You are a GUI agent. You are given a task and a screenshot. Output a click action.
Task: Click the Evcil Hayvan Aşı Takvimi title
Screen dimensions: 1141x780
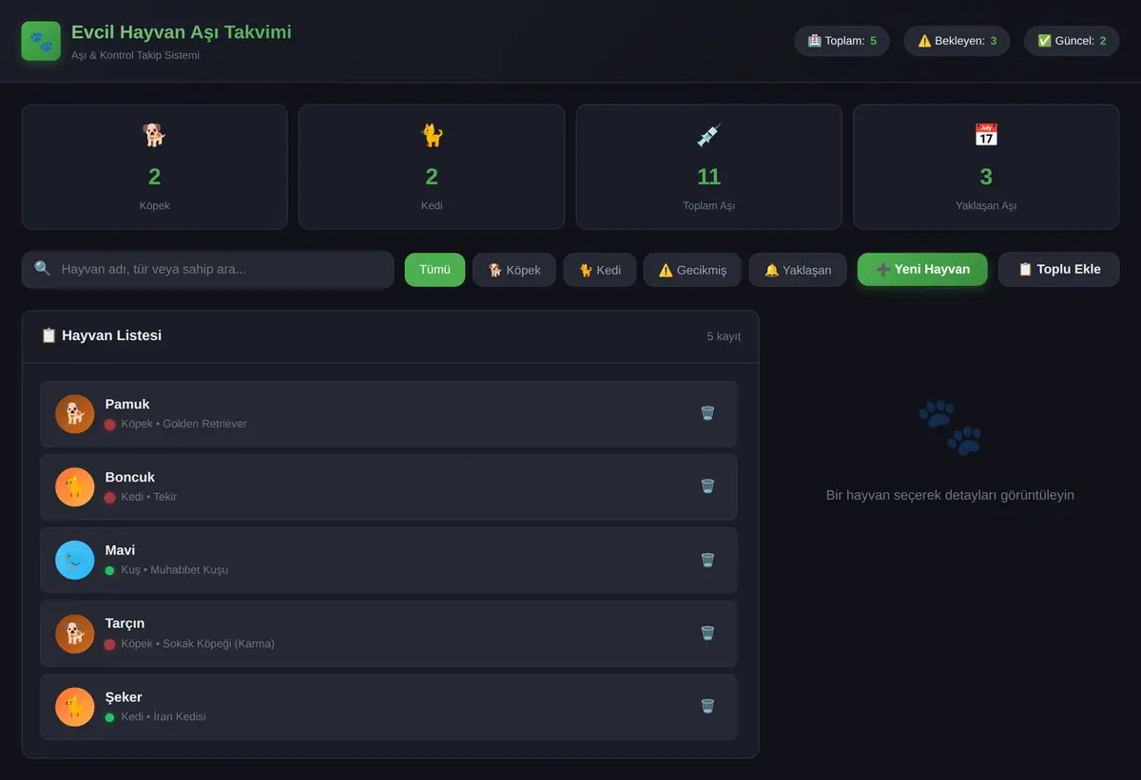click(182, 32)
